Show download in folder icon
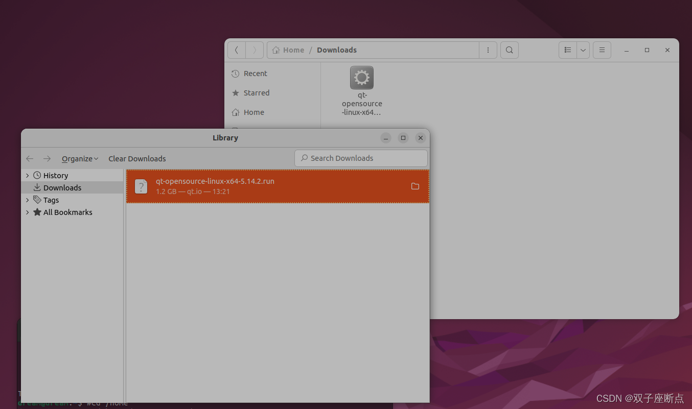Viewport: 692px width, 409px height. (415, 186)
